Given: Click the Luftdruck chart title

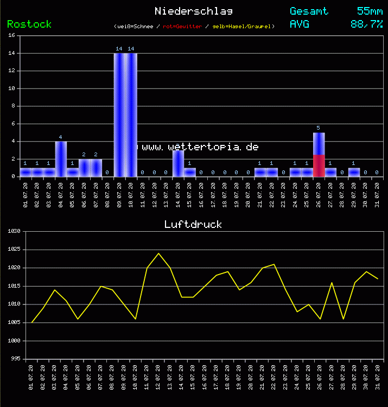Looking at the screenshot, I should click(x=193, y=224).
